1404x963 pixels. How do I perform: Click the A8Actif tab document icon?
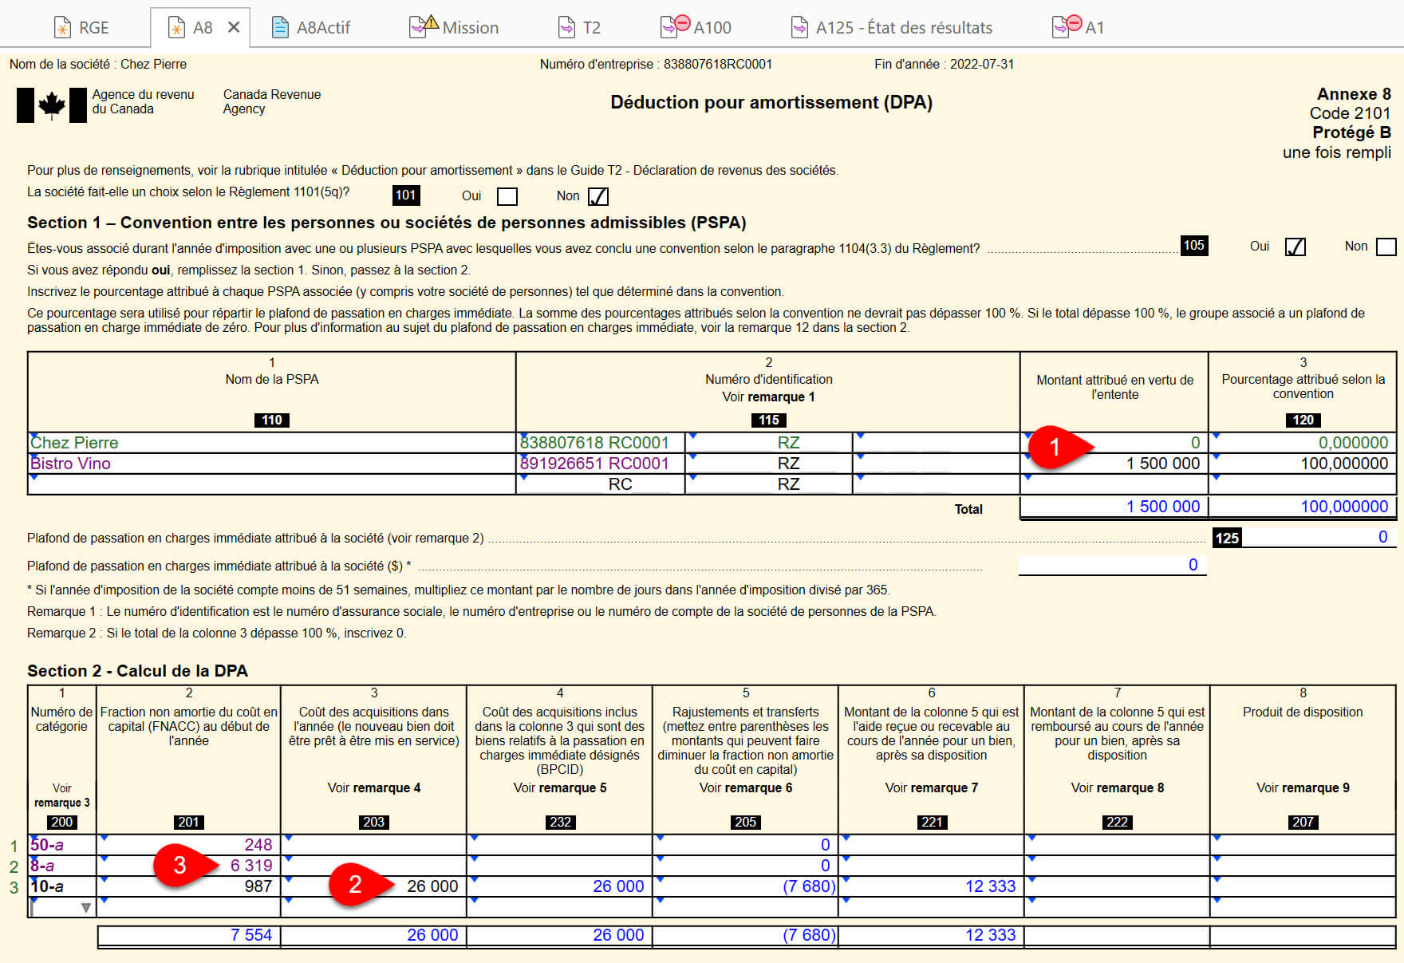(x=280, y=28)
